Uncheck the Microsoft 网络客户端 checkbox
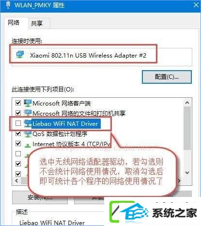This screenshot has height=226, width=201. 18,103
